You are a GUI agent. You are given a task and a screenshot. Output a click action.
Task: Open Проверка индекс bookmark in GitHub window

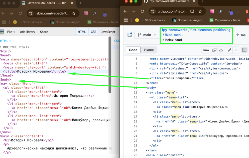click(189, 20)
